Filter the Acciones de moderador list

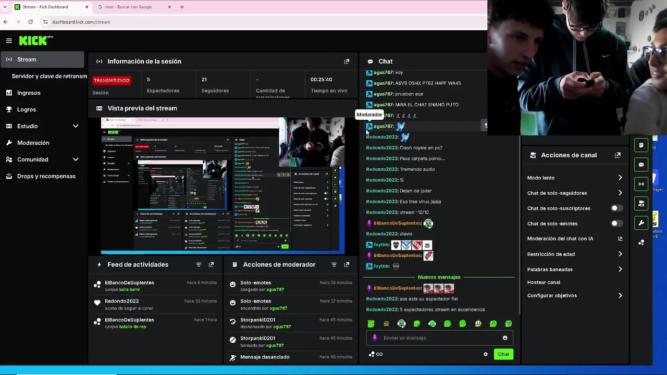[x=334, y=265]
